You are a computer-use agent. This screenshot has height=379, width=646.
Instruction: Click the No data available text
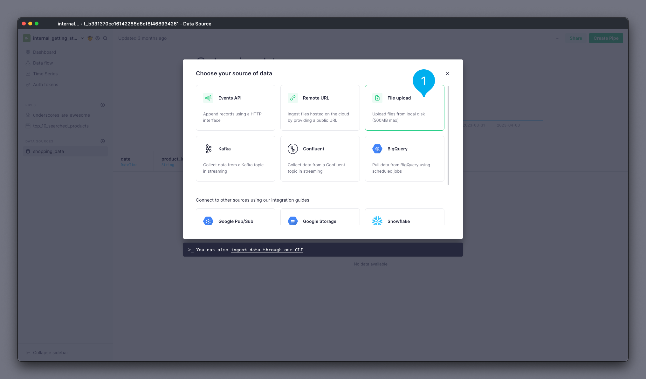point(370,264)
